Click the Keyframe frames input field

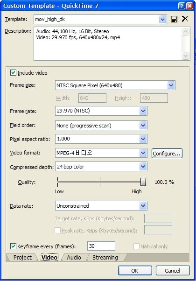(x=101, y=246)
